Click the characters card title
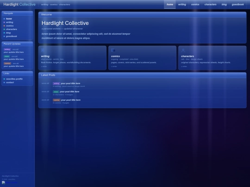Screen dimensions: 250x187 [x=187, y=56]
